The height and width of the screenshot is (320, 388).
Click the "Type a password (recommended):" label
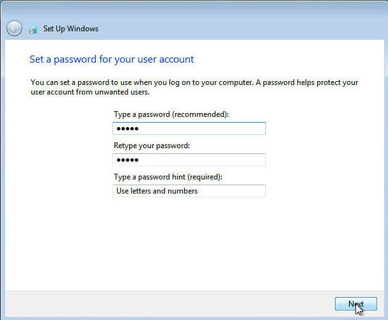coord(171,114)
